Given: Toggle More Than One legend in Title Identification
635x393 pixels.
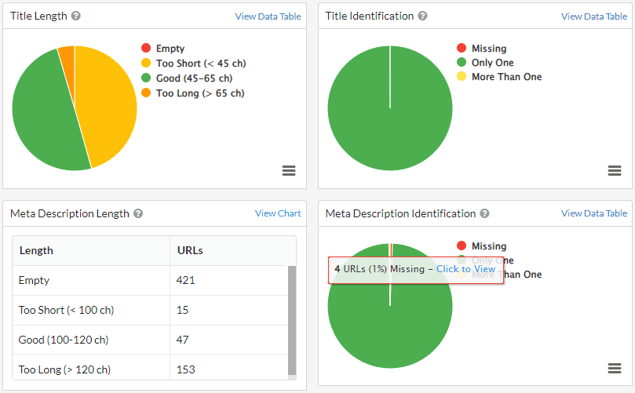Looking at the screenshot, I should tap(499, 77).
